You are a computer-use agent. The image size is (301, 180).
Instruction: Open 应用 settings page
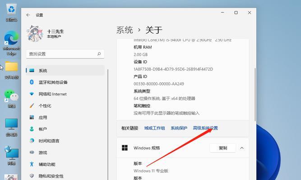pos(65,117)
